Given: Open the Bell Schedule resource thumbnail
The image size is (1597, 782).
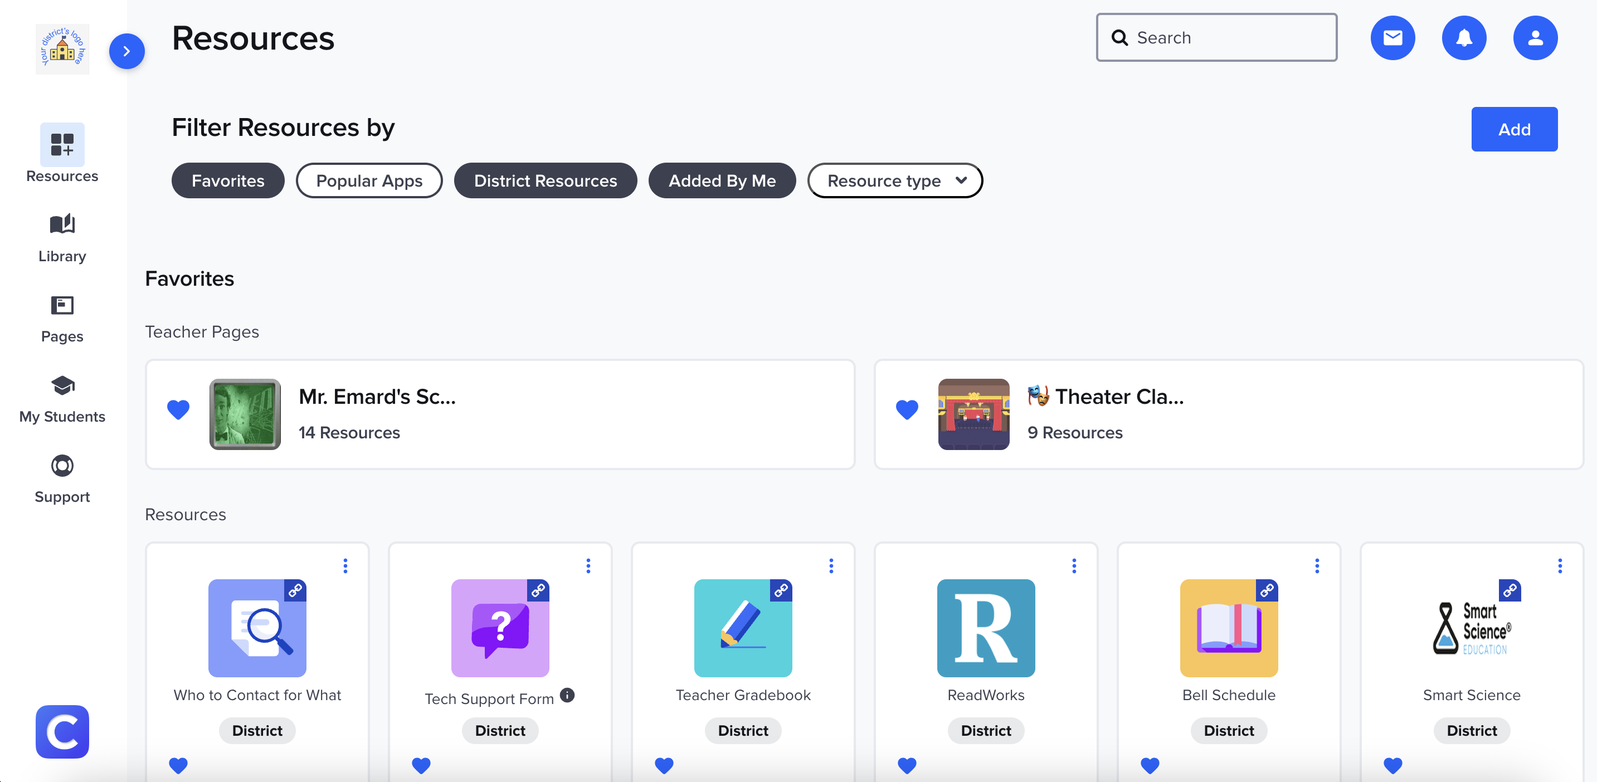Looking at the screenshot, I should coord(1228,628).
